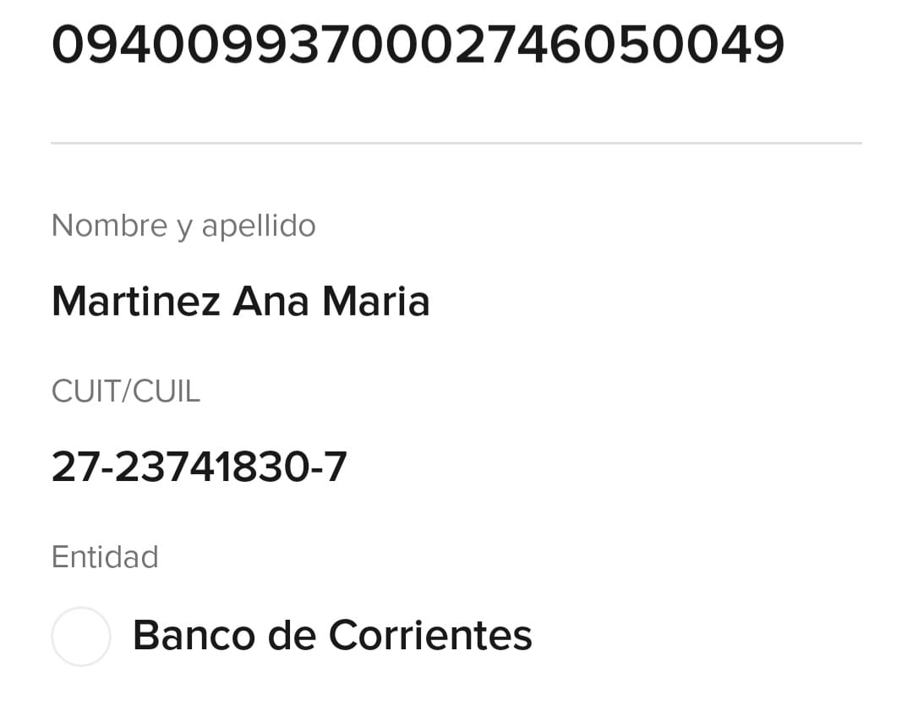Tap the CUIT/CUIL field label
The height and width of the screenshot is (711, 913).
point(126,391)
